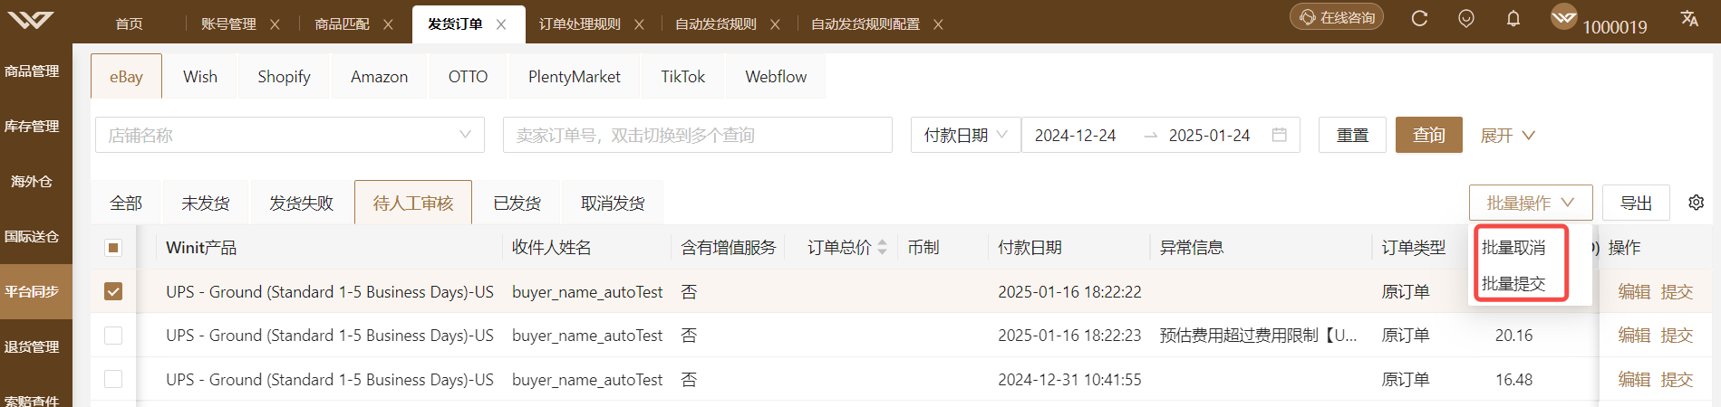1721x407 pixels.
Task: Click the online consultation headset button
Action: point(1337,17)
